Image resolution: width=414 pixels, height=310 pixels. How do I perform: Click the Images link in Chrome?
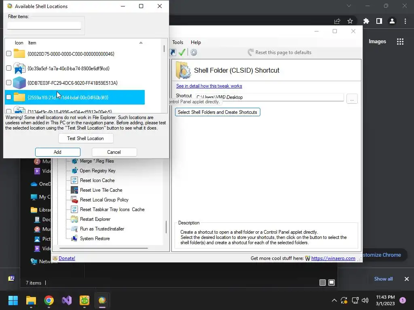377,42
